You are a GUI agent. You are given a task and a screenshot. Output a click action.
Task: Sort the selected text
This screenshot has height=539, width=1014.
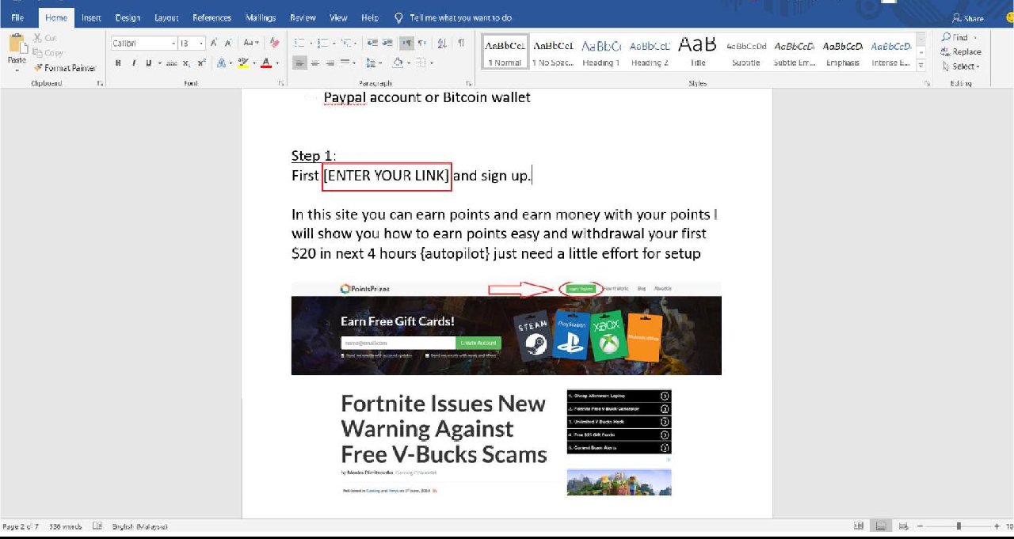tap(442, 43)
